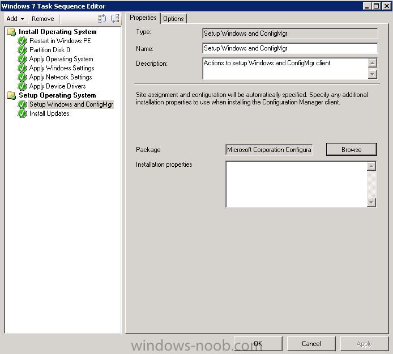Select the Setup Windows and ConfigMgr step
Screen dimensions: 393x354
click(x=71, y=104)
